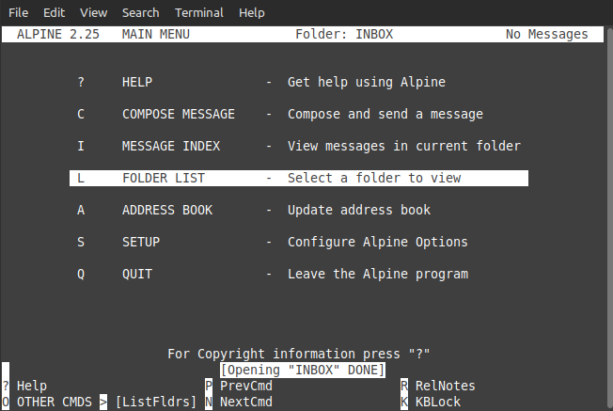Screen dimensions: 613x411
Task: Click the Opening "INBOX" DONE status message
Action: [x=303, y=370]
